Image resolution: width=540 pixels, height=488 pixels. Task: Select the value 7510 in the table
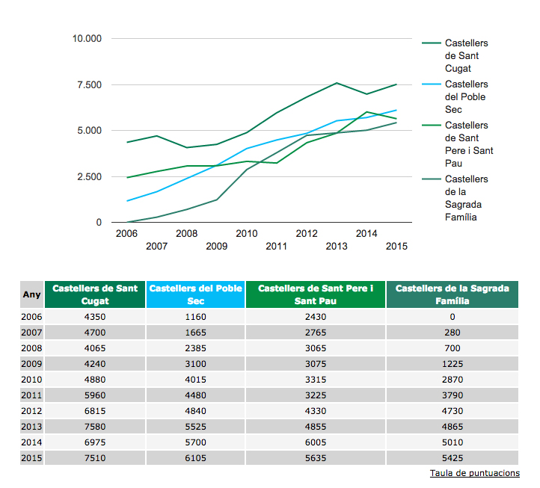click(x=95, y=458)
